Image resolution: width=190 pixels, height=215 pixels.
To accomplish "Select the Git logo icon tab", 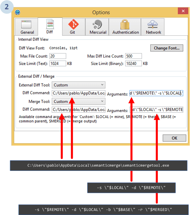I will tap(74, 24).
